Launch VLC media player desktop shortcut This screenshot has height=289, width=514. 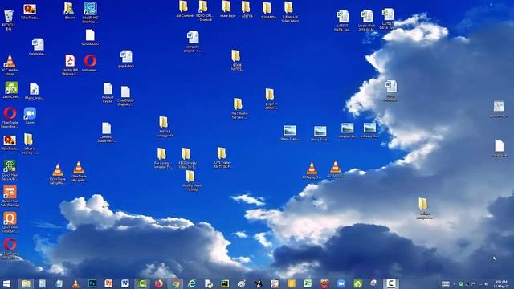pos(10,65)
